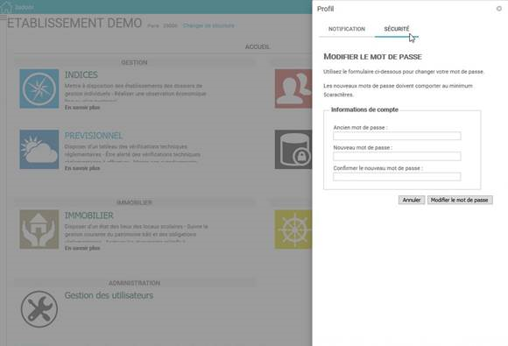Click the Modifier le mot de passe button
508x346 pixels.
pos(460,200)
